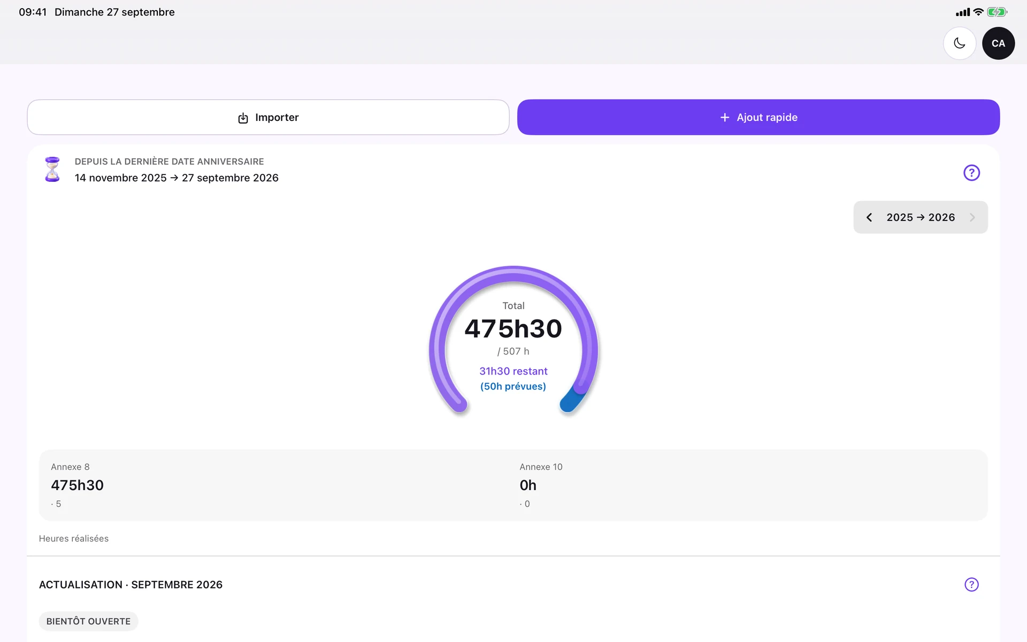Click the 31h30 restant text
Viewport: 1027px width, 642px height.
click(513, 371)
